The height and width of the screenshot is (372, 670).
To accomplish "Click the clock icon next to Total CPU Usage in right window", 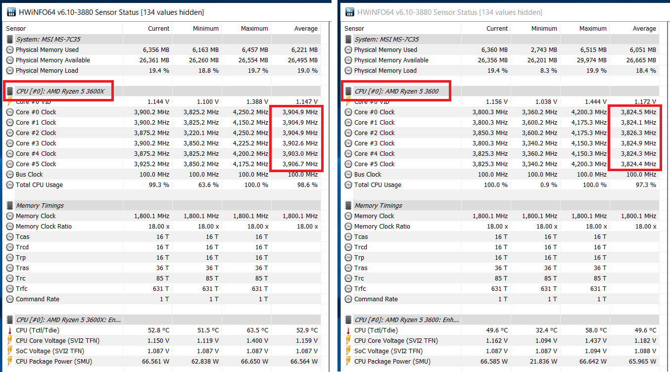I will click(348, 185).
